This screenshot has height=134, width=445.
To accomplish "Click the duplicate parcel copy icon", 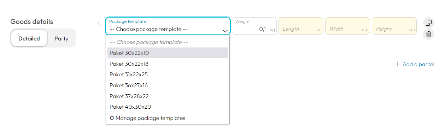I will click(x=429, y=23).
